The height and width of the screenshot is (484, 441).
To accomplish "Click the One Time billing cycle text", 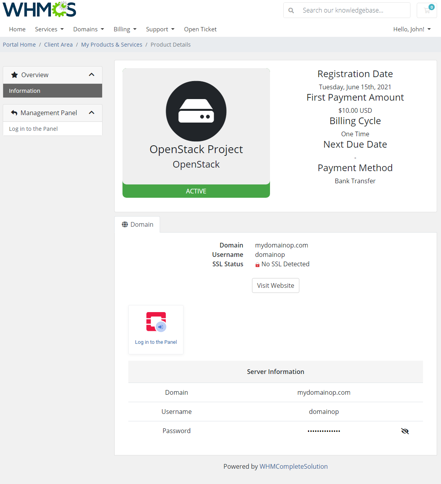I will [x=355, y=134].
